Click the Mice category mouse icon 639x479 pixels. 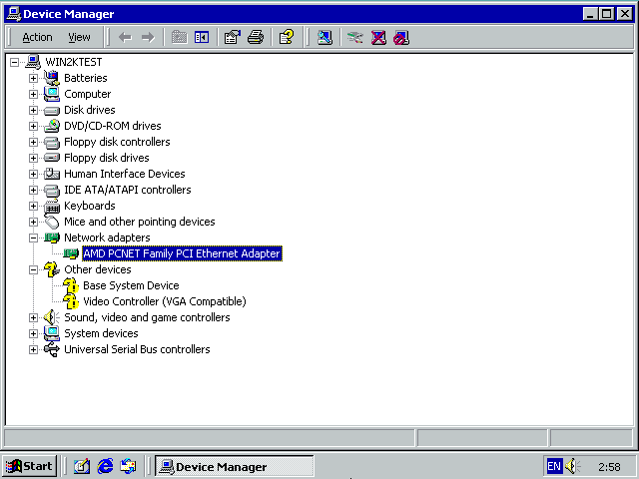(52, 222)
